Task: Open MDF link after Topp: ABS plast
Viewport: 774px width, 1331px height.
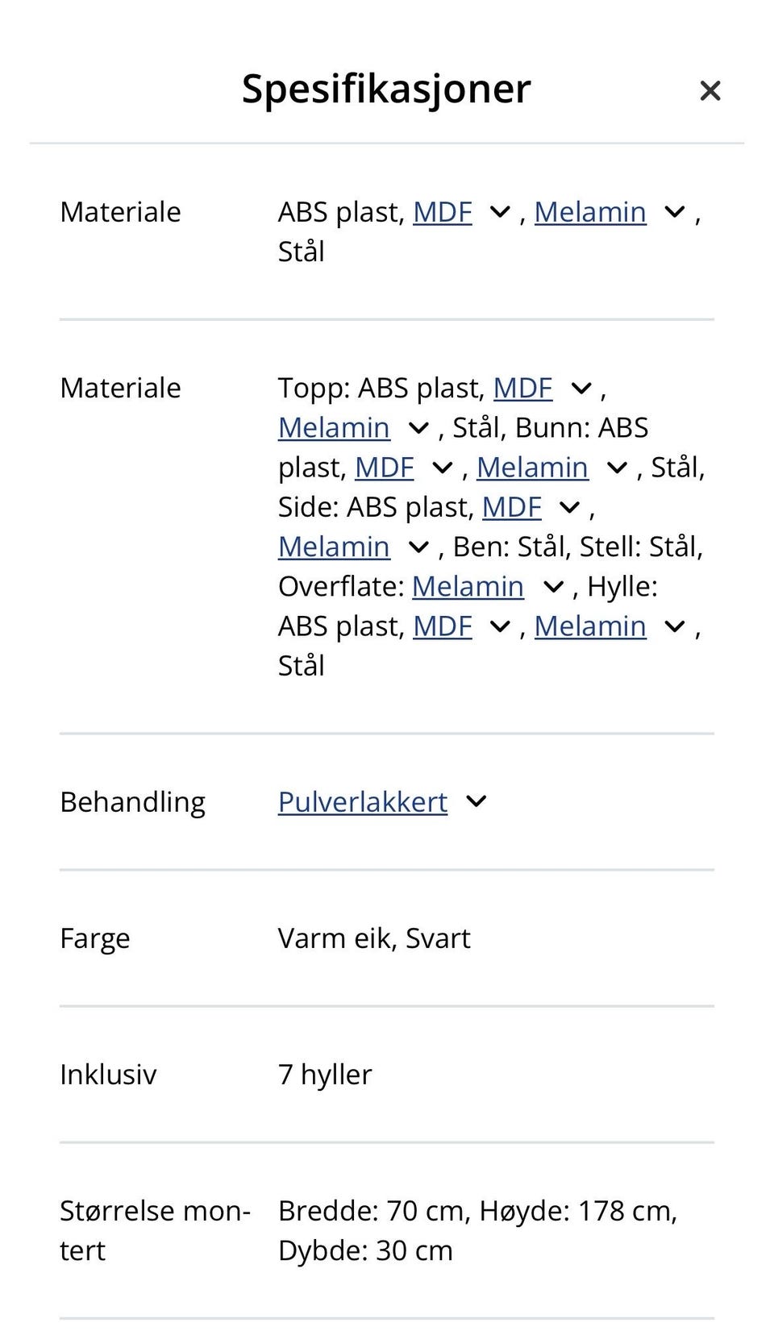Action: click(x=522, y=388)
